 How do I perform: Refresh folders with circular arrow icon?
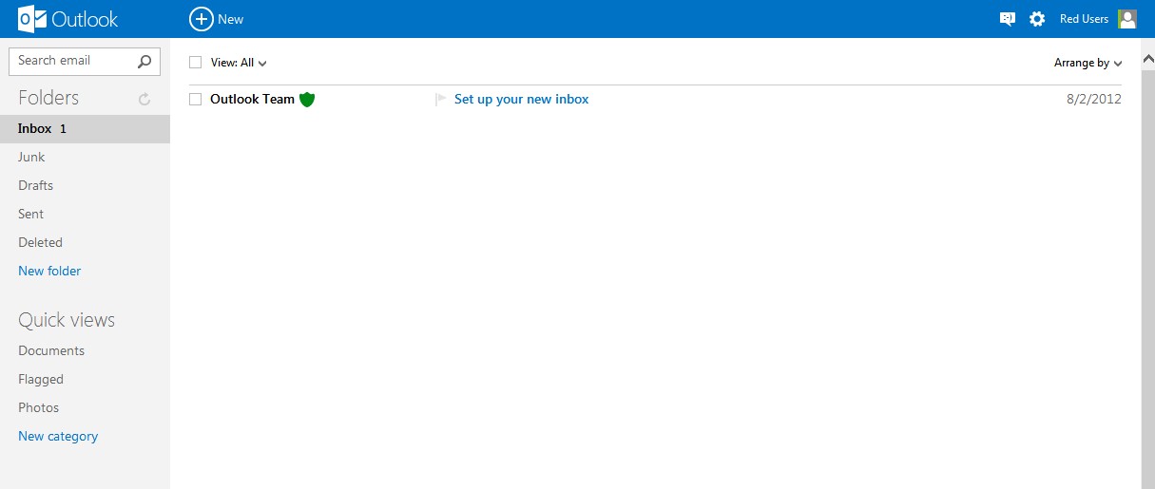coord(144,99)
